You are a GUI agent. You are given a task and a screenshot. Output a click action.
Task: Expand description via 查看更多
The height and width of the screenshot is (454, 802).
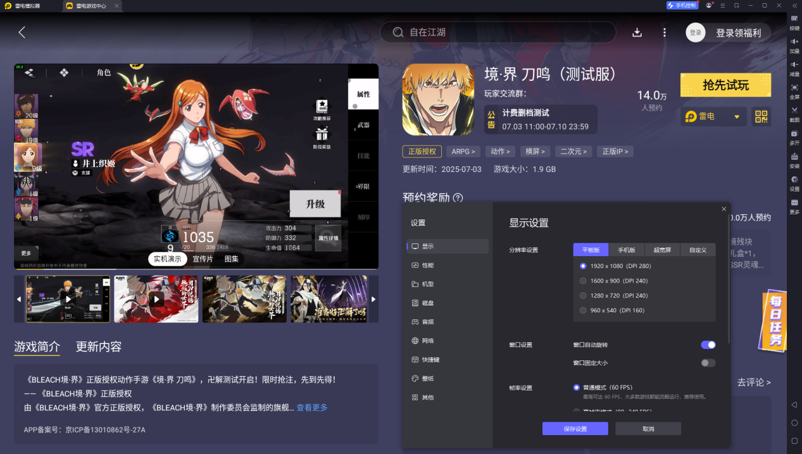pos(312,407)
